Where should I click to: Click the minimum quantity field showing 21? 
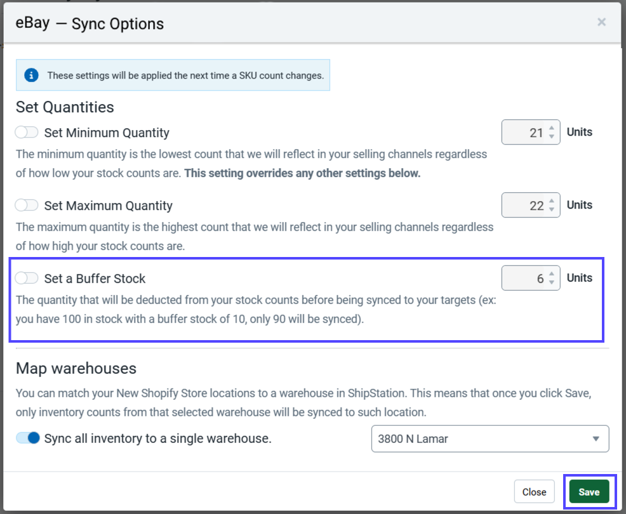click(531, 132)
